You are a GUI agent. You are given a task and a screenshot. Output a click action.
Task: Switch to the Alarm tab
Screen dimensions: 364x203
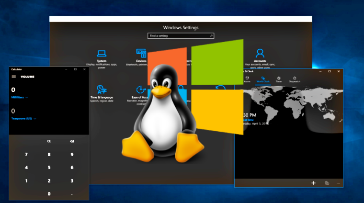(x=247, y=79)
